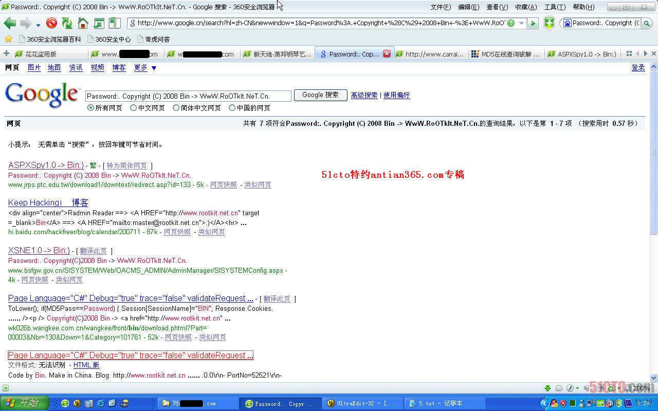Open the tab list grid icon
Screen dimensions: 658x411
(629, 53)
